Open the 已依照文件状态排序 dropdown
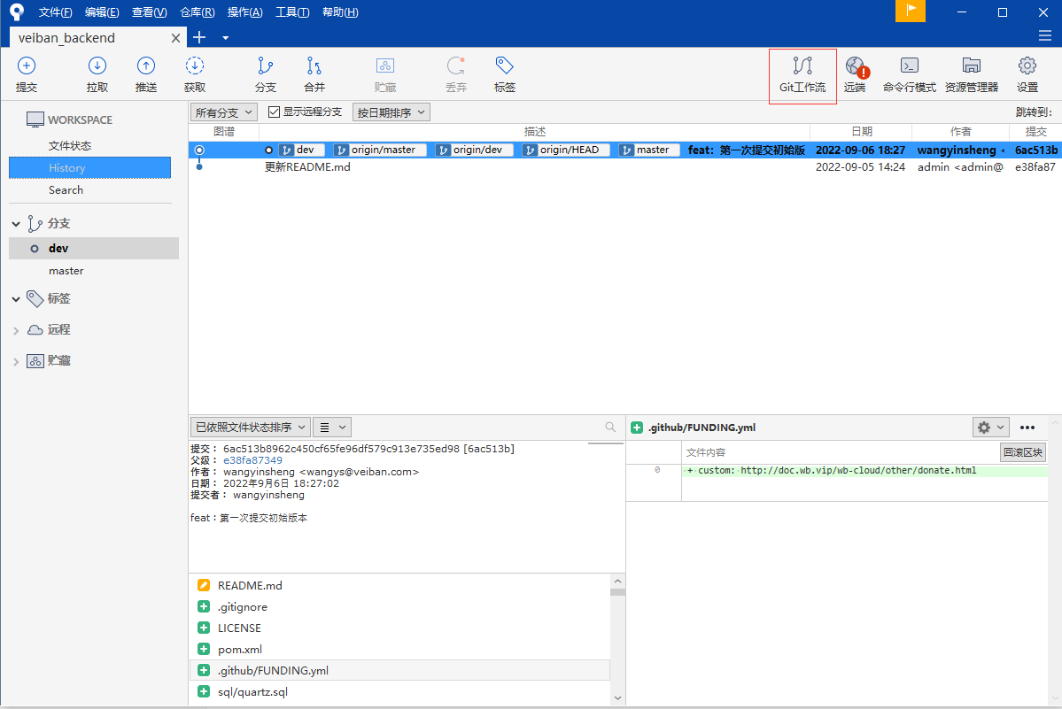 click(x=251, y=427)
